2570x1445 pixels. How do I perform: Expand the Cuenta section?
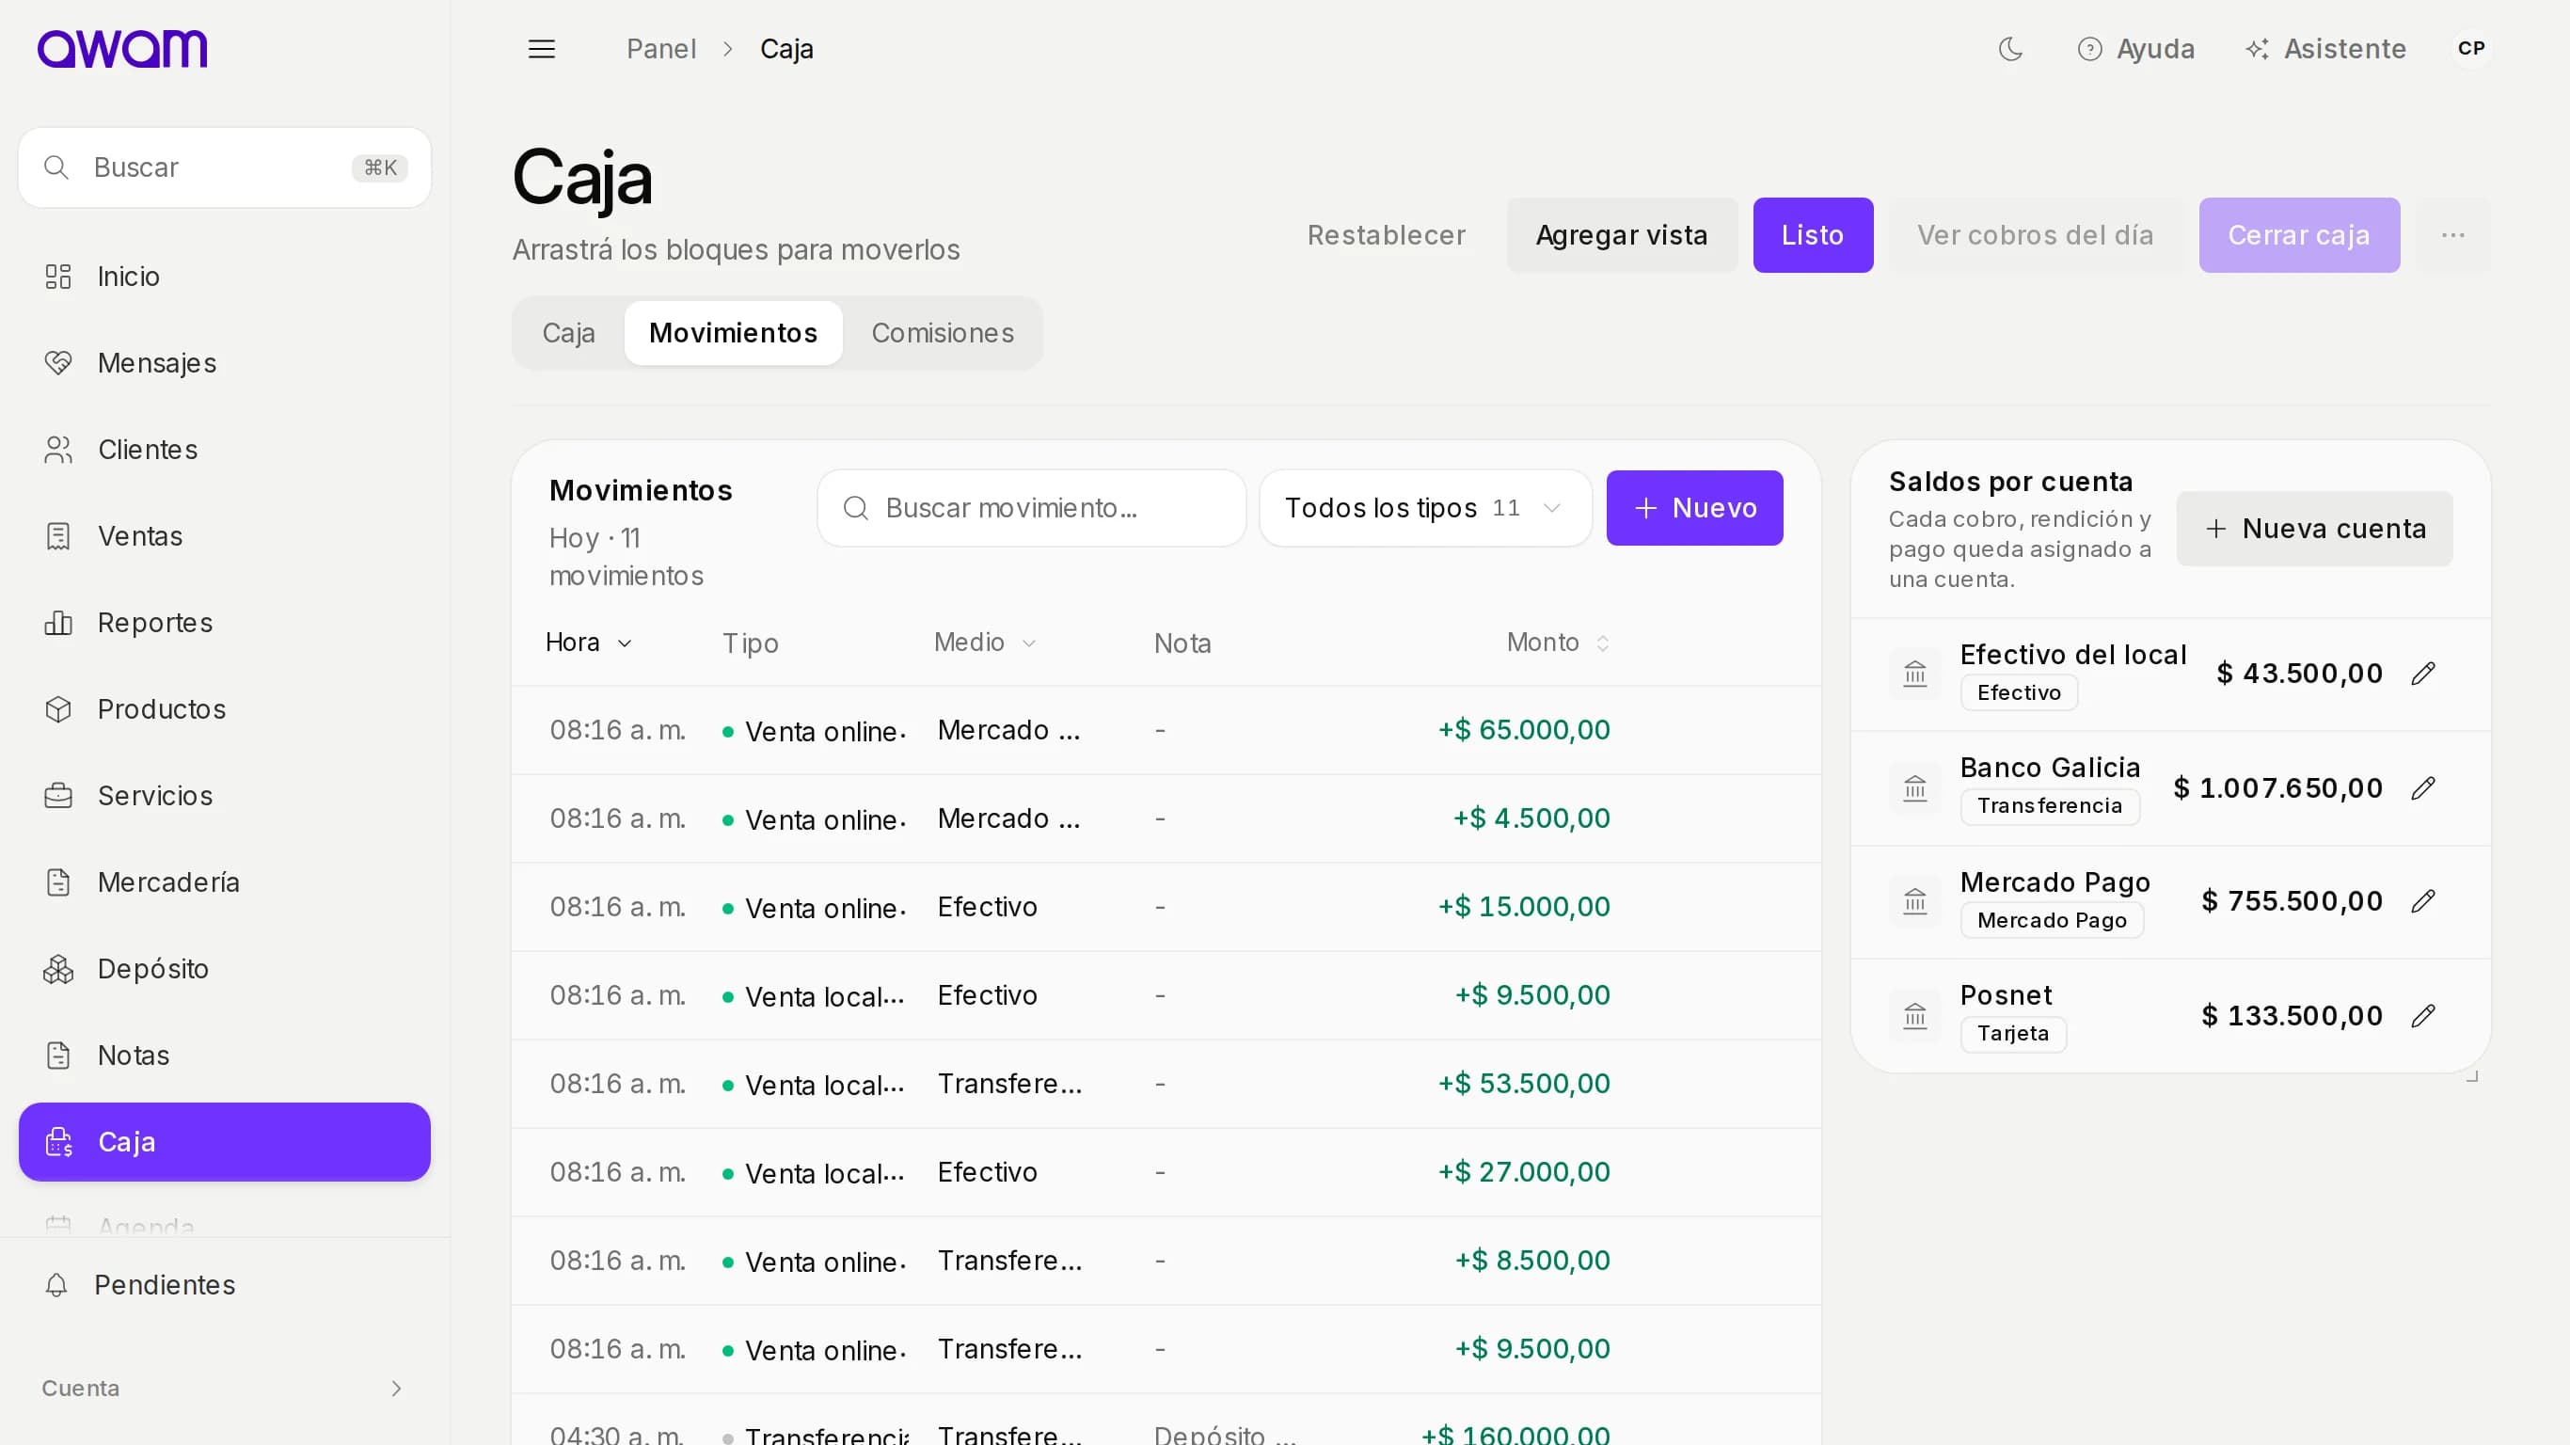[225, 1389]
